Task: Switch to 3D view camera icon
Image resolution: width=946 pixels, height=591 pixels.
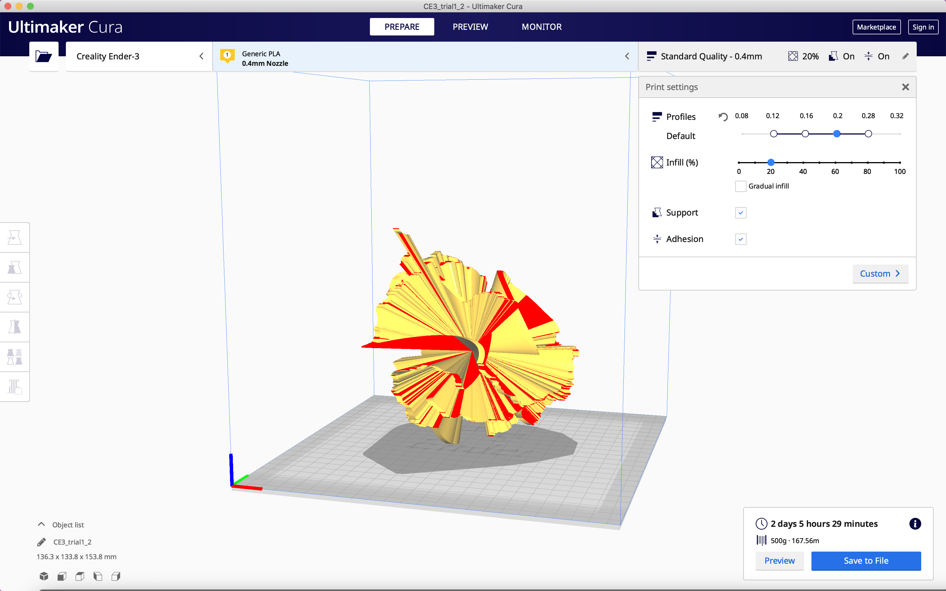Action: (x=44, y=576)
